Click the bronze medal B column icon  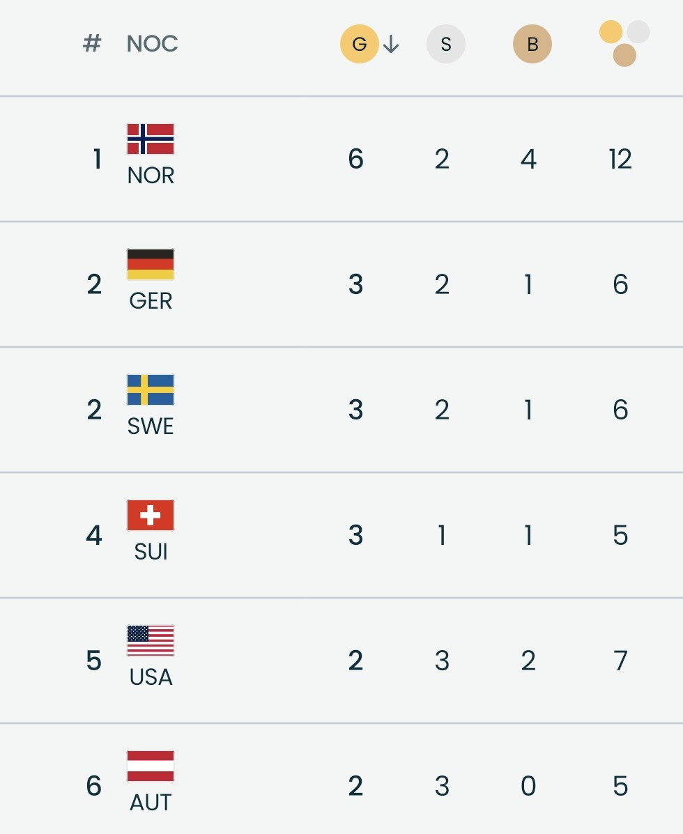pos(532,45)
